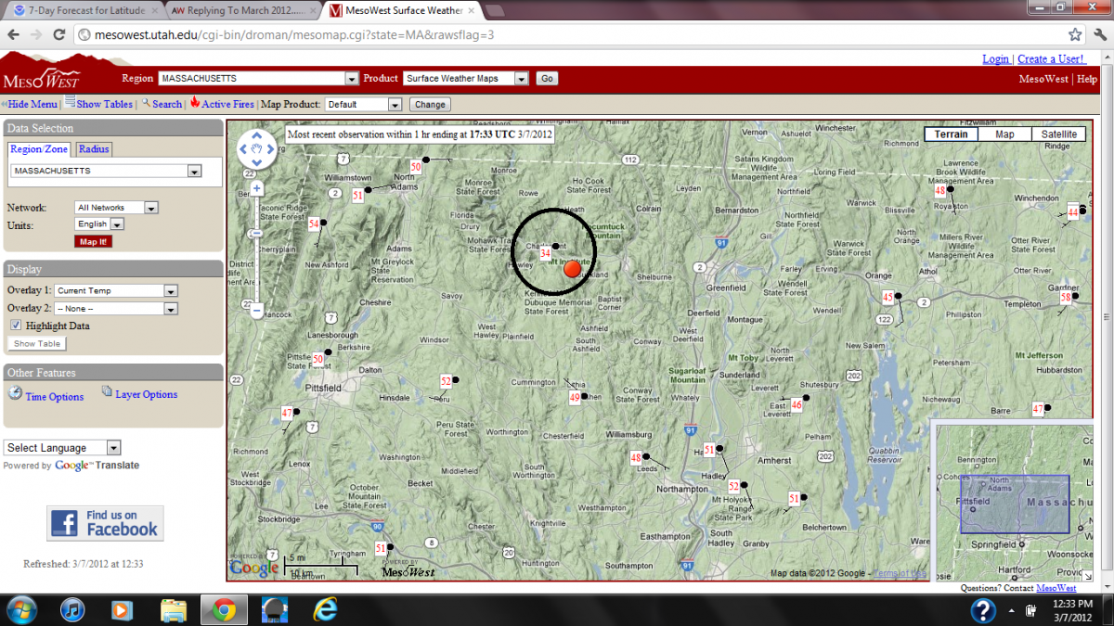
Task: Select the Terrain map view
Action: click(x=952, y=134)
